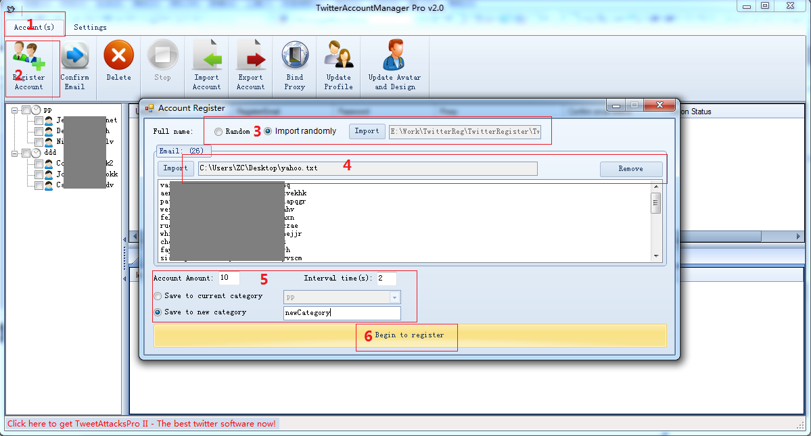Click email list scrollbar up arrow
The width and height of the screenshot is (811, 436).
tap(656, 187)
